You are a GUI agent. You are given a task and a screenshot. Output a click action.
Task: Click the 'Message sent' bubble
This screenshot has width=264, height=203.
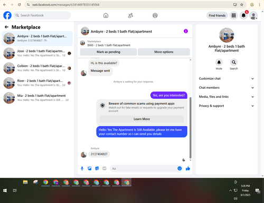point(100,71)
